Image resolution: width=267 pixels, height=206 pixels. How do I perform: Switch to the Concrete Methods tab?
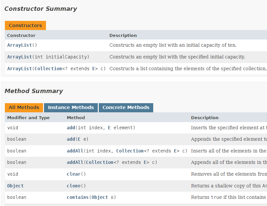[x=126, y=107]
